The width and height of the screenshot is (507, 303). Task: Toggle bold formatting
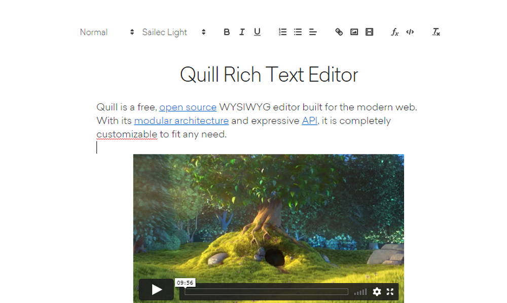coord(227,32)
